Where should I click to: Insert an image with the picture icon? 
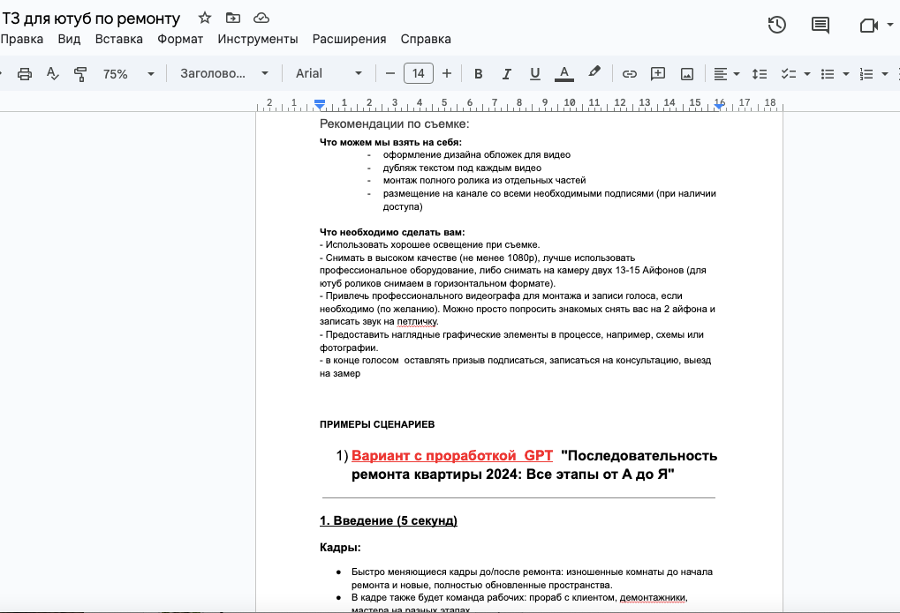pyautogui.click(x=687, y=73)
